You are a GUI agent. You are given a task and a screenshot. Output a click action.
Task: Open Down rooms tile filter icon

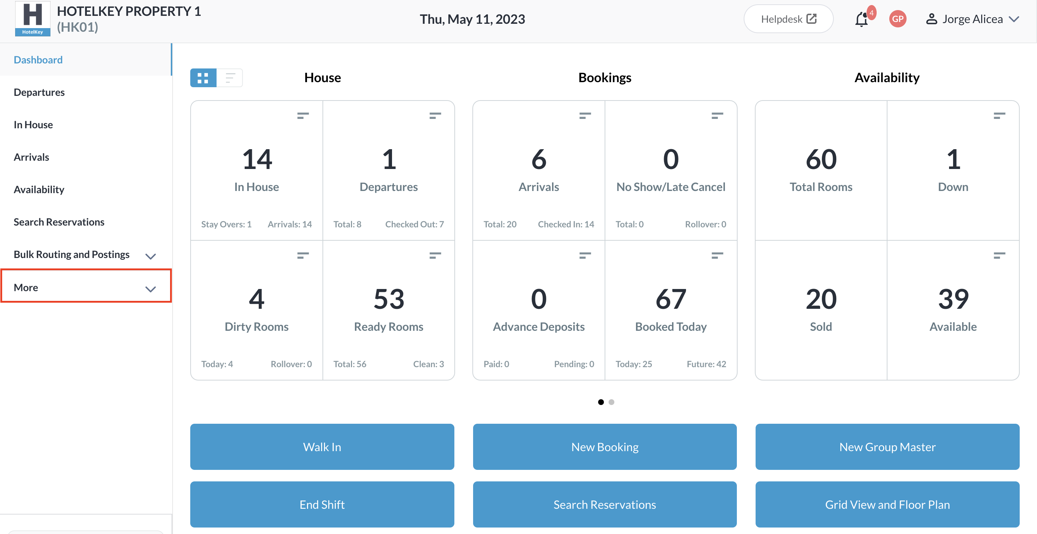click(x=999, y=116)
